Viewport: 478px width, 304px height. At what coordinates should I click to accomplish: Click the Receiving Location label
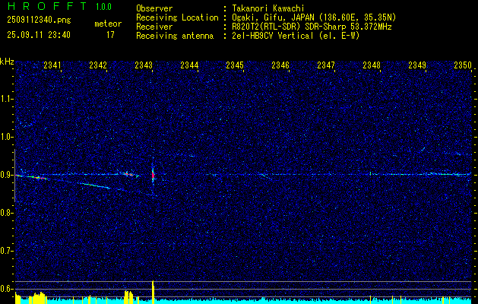coord(177,17)
